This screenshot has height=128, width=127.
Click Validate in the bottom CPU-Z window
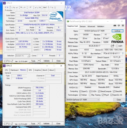46,123
